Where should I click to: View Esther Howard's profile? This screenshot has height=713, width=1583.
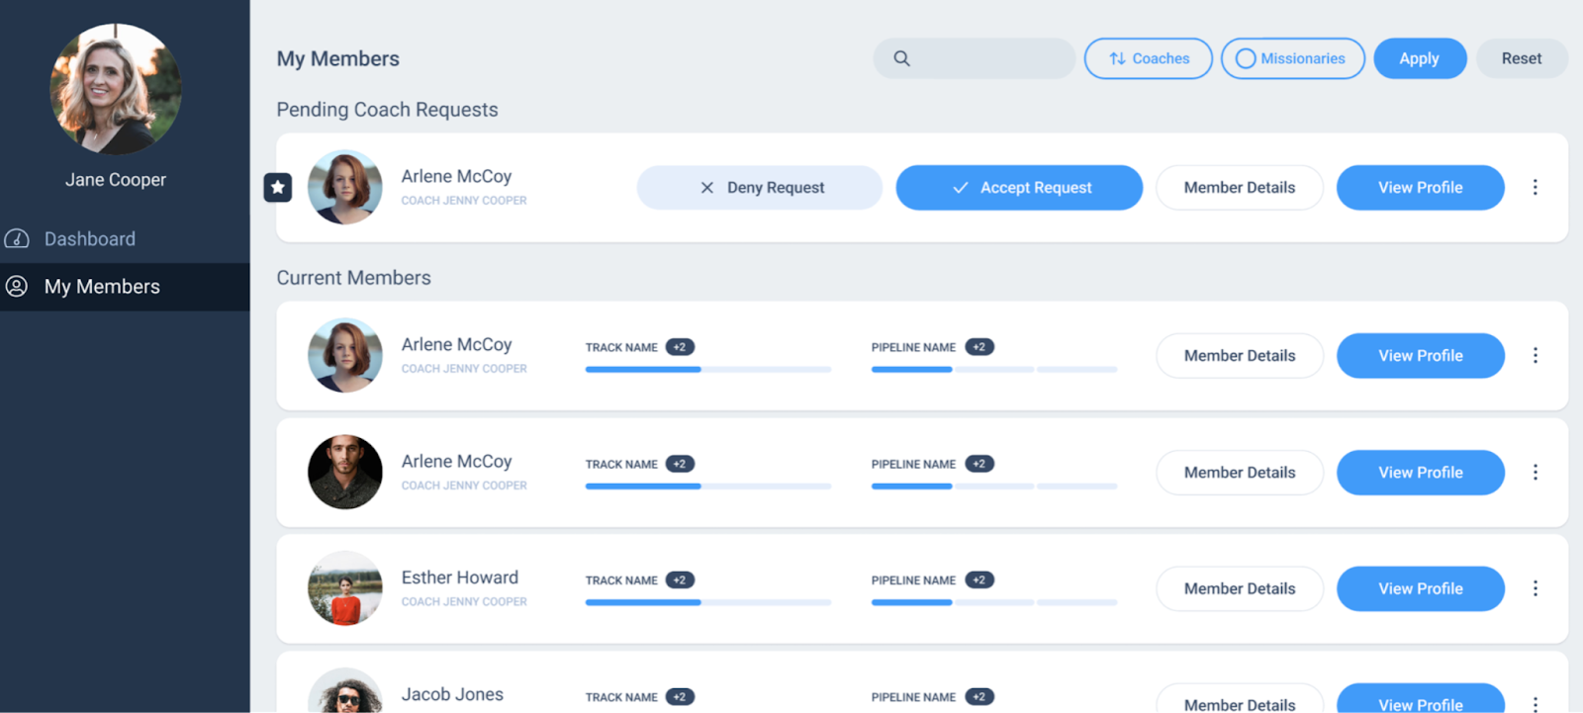(1421, 589)
